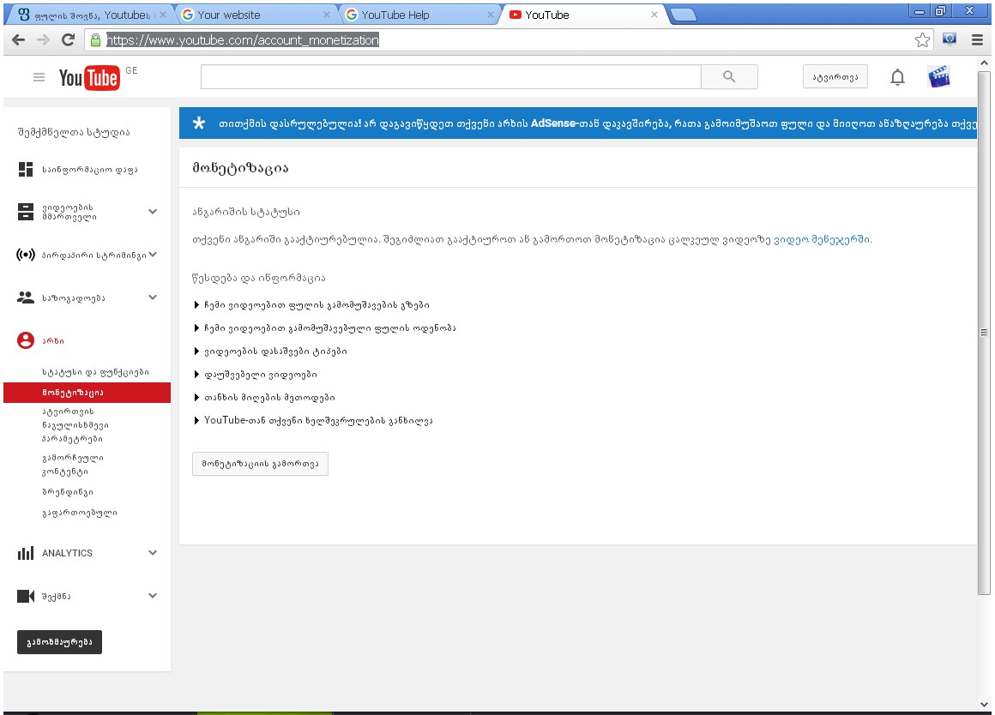
Task: Click the ANALYTICS sidebar label
Action: tap(67, 553)
